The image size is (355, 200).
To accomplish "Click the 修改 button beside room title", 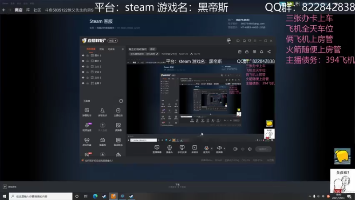I will click(153, 49).
